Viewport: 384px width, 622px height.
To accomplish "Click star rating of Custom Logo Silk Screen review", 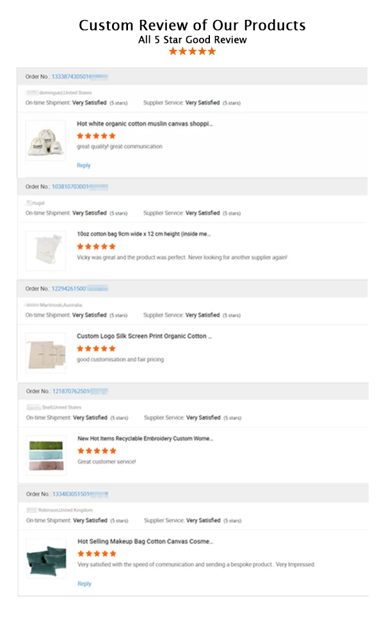I will [x=96, y=348].
